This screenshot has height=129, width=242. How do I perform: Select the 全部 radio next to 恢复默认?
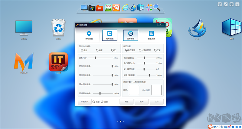pyautogui.click(x=102, y=102)
